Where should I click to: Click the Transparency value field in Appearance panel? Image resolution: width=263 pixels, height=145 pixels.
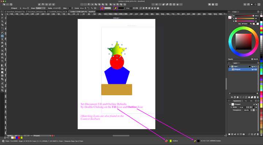[x=247, y=110]
